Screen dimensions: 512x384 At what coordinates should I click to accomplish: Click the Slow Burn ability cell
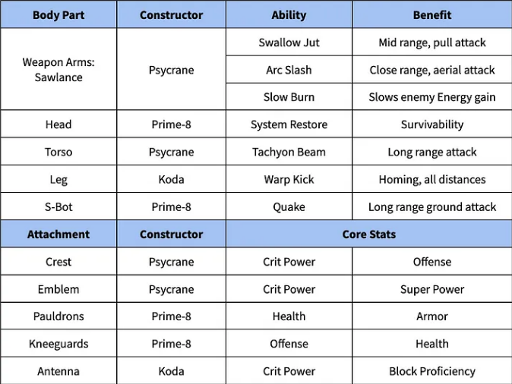(x=289, y=97)
